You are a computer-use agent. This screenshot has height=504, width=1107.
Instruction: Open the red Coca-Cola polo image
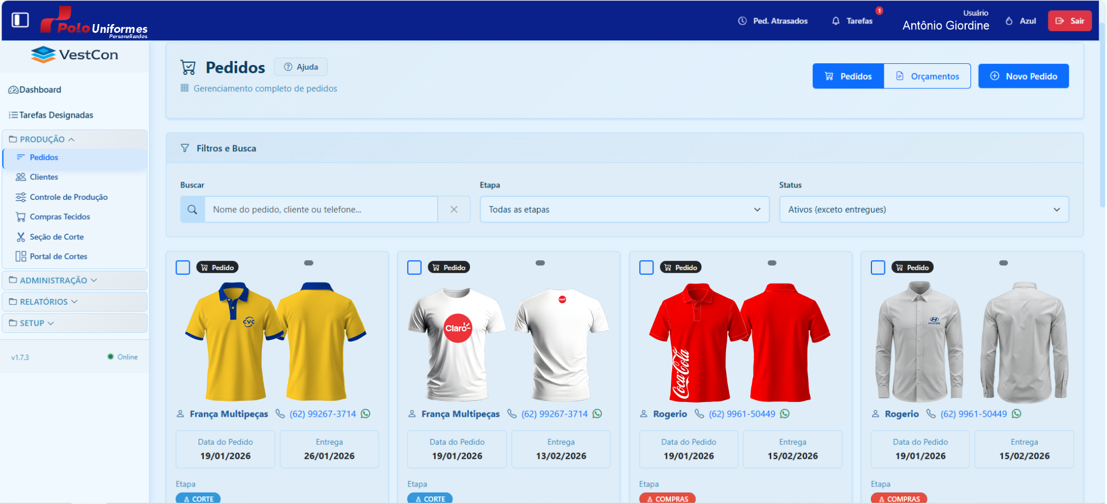click(740, 342)
